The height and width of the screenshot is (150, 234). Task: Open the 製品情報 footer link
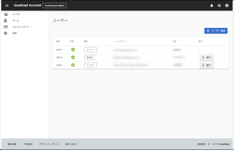12,144
